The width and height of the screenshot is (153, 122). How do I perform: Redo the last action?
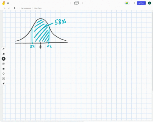(9, 8)
